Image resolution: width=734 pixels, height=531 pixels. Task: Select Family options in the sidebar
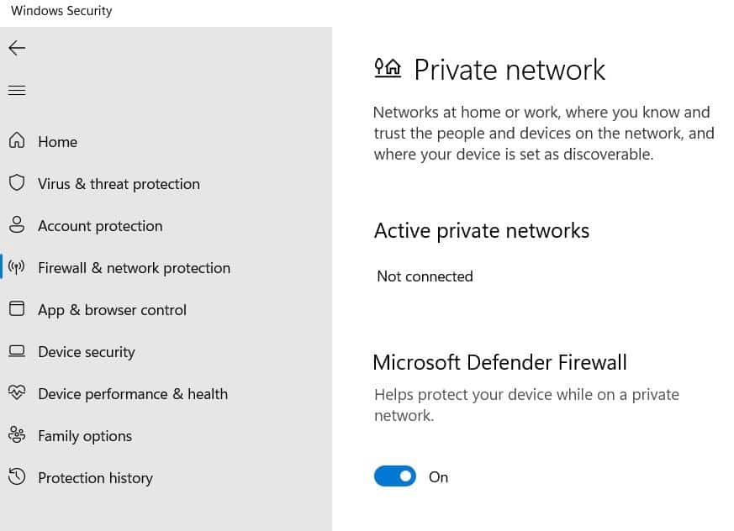pyautogui.click(x=85, y=435)
